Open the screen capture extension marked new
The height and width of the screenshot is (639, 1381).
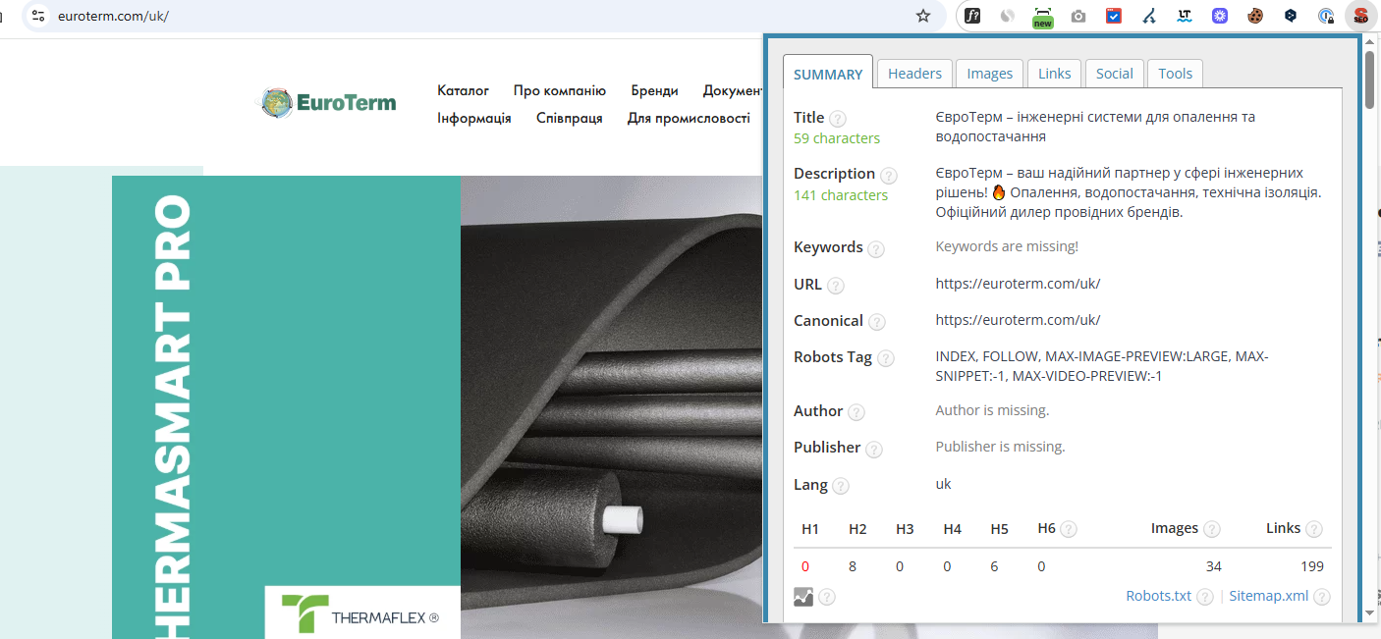click(x=1042, y=17)
